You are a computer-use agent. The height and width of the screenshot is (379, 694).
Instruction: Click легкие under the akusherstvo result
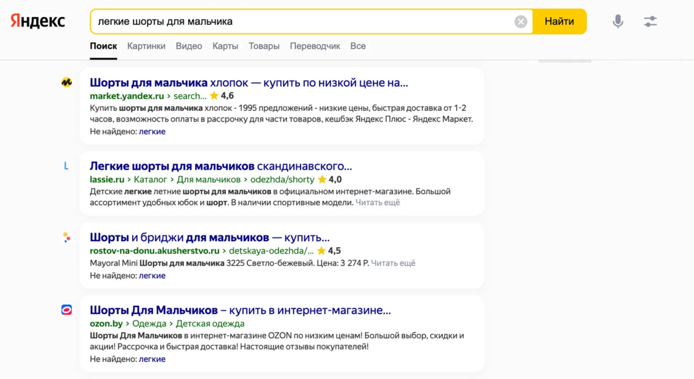click(x=152, y=275)
